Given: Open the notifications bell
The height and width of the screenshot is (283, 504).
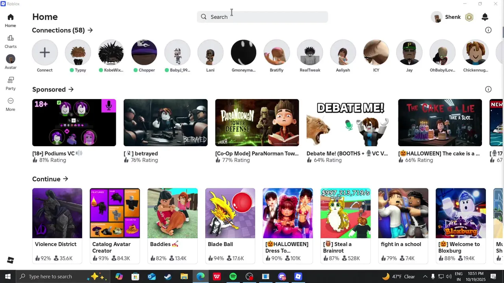Looking at the screenshot, I should pos(485,17).
